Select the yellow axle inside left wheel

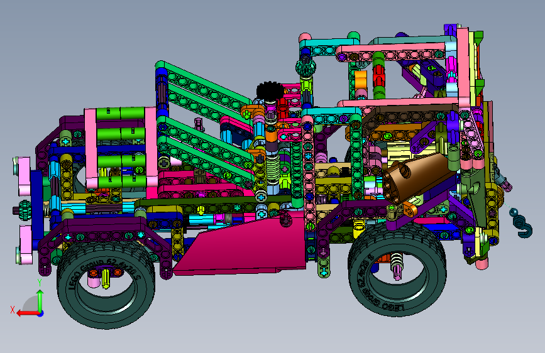tap(106, 279)
